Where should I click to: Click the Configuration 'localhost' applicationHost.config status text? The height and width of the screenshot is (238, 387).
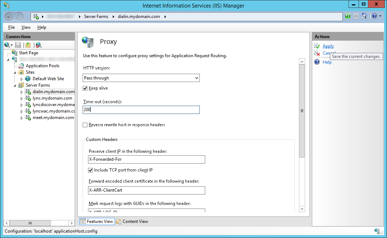tap(51, 231)
